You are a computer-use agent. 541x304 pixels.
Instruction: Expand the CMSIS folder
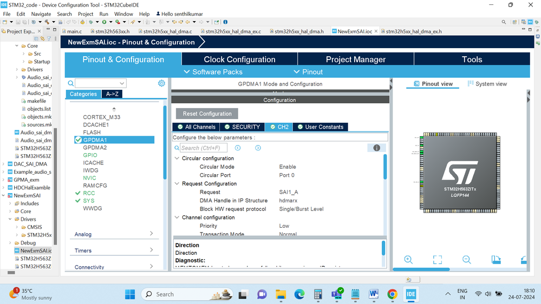tap(17, 227)
